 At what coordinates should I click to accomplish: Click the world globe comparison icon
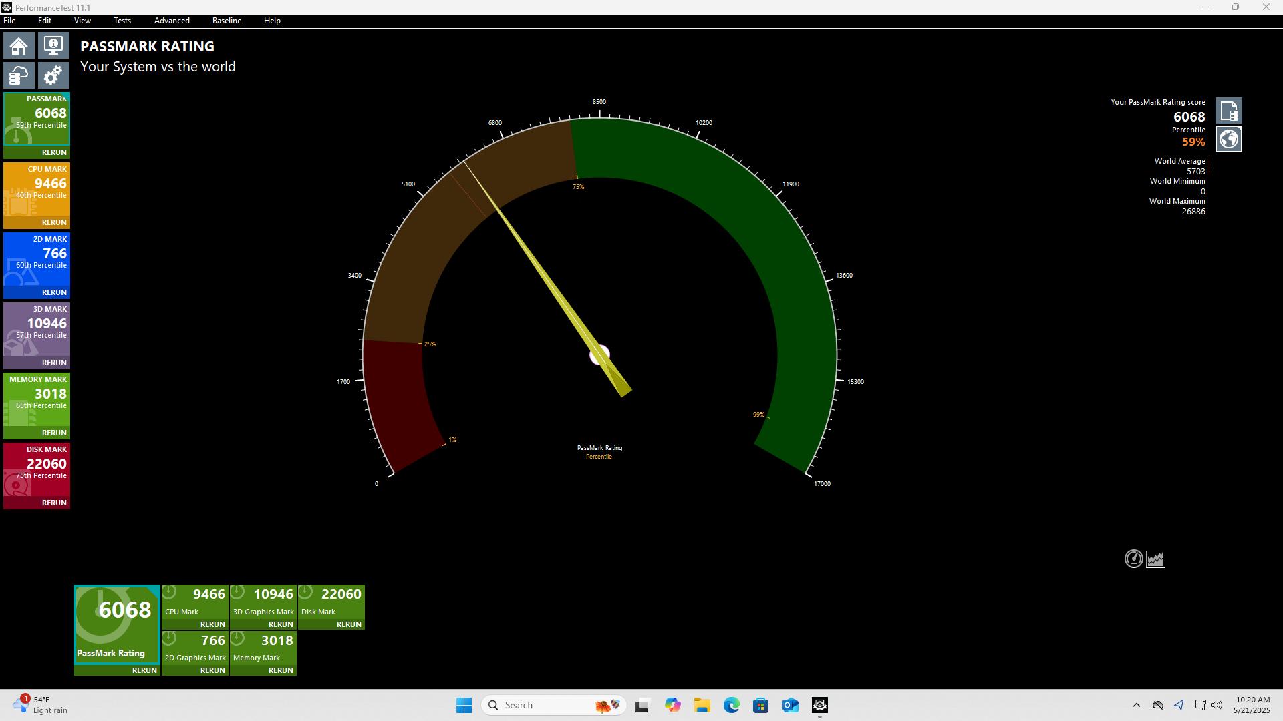(1229, 139)
